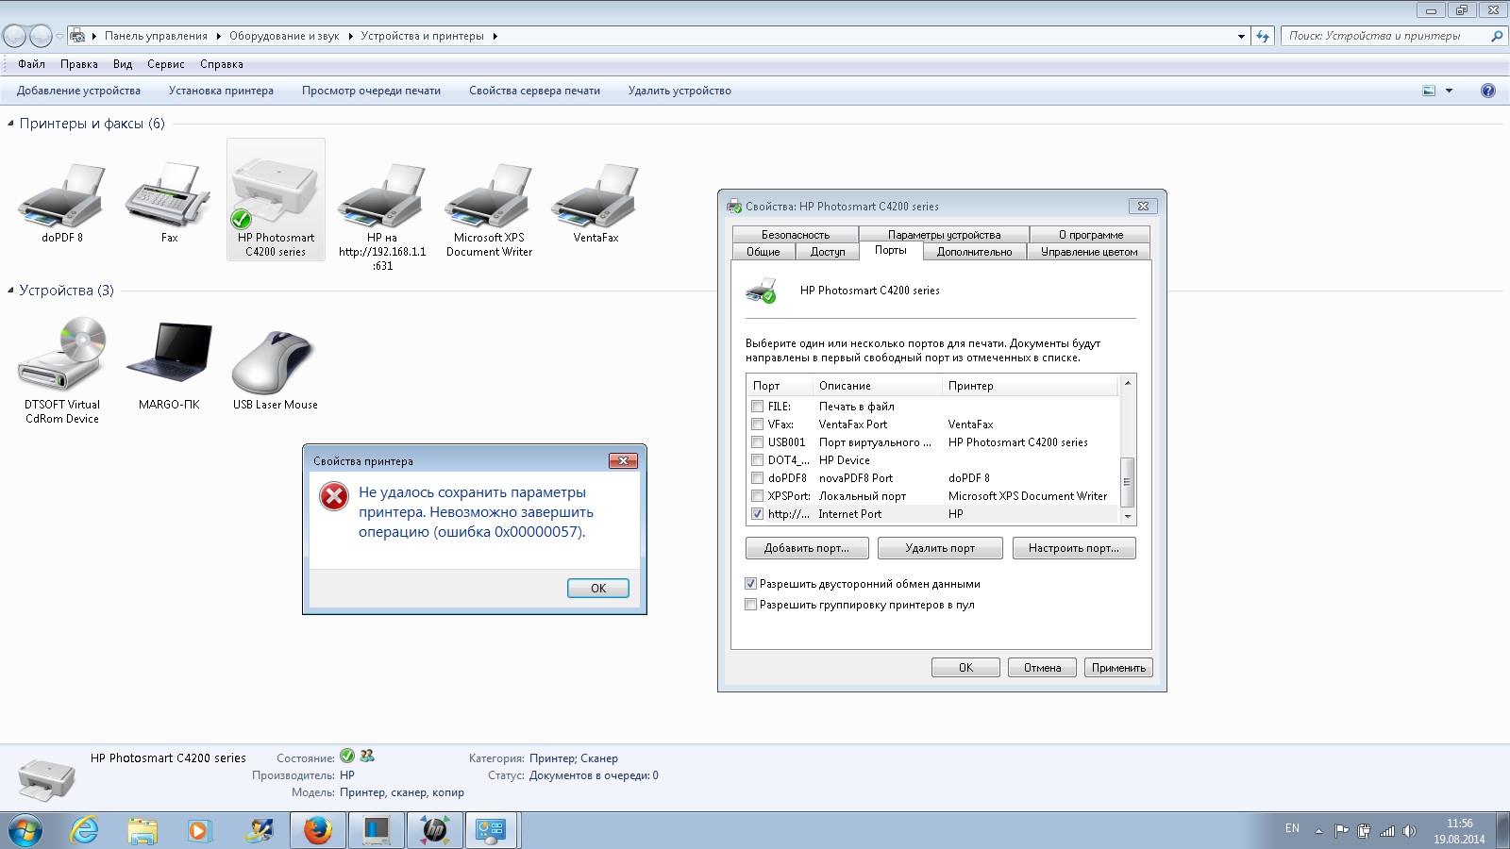This screenshot has width=1510, height=849.
Task: Check the DOT4 HP Device port checkbox
Action: pos(757,459)
